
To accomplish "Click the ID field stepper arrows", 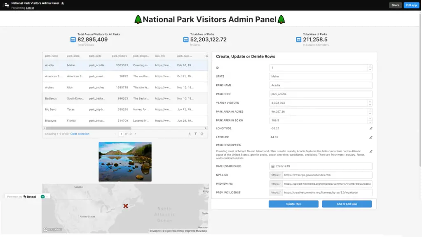I will pyautogui.click(x=370, y=68).
